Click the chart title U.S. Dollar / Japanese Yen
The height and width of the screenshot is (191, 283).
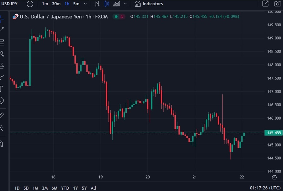[x=51, y=17]
